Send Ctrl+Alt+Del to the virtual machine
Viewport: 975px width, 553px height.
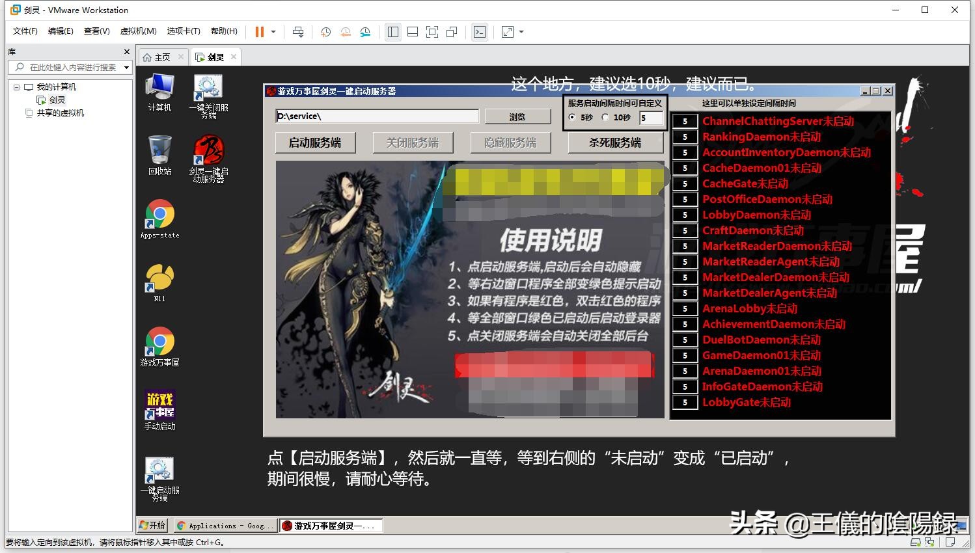298,32
